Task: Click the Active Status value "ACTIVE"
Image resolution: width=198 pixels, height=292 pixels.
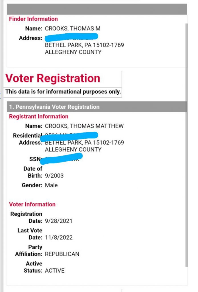Action: click(55, 271)
